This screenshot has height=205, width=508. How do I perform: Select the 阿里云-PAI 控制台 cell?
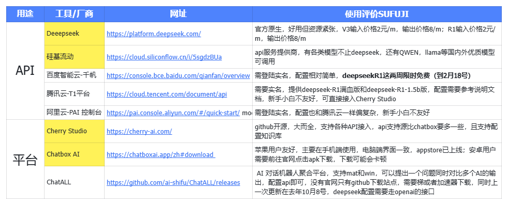pos(74,113)
